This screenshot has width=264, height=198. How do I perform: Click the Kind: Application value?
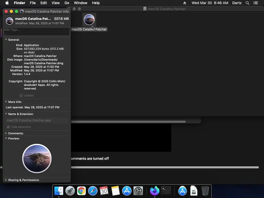pos(31,45)
